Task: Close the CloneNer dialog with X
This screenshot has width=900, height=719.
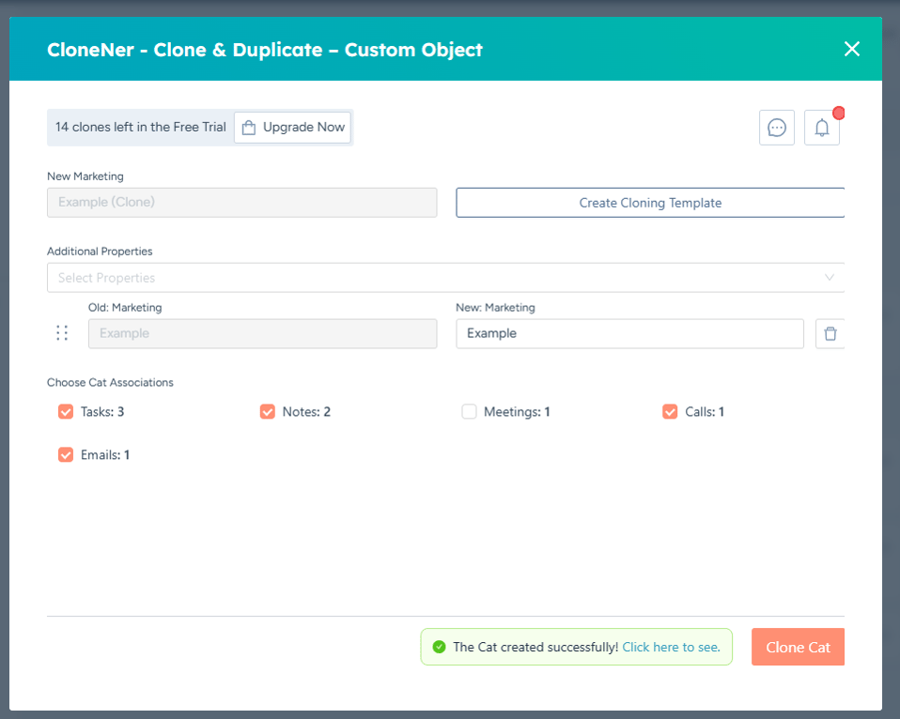Action: click(852, 49)
